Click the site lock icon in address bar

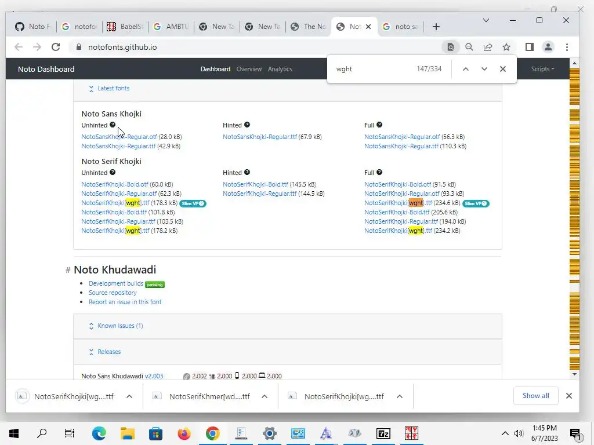tap(79, 47)
